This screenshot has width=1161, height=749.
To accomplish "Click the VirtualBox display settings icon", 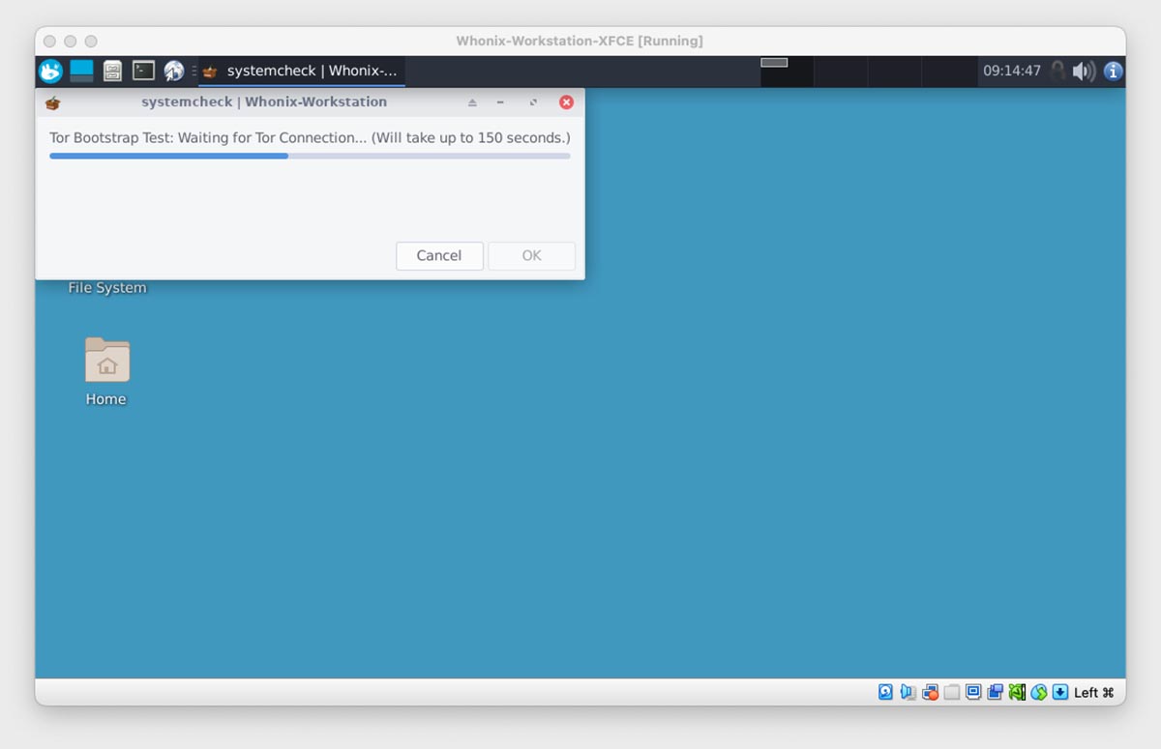I will (x=973, y=692).
